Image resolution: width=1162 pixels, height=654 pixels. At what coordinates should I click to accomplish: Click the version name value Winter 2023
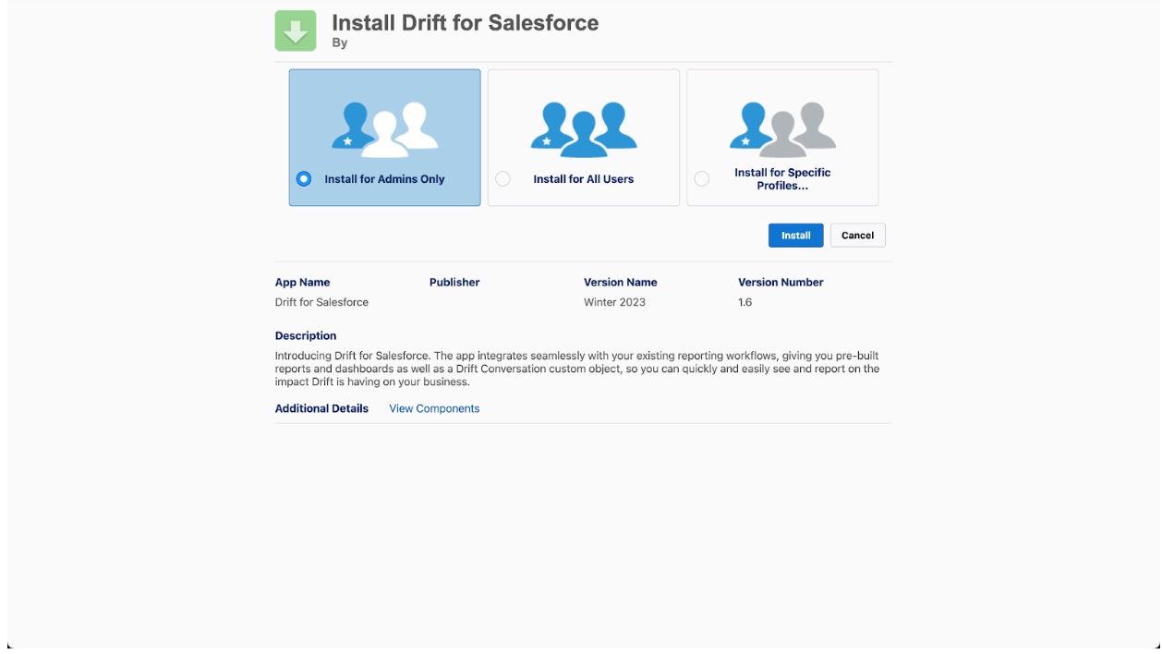coord(614,302)
